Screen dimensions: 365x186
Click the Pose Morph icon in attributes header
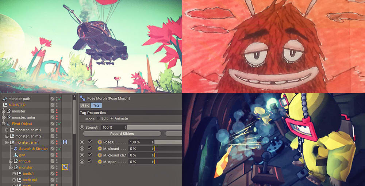82,98
